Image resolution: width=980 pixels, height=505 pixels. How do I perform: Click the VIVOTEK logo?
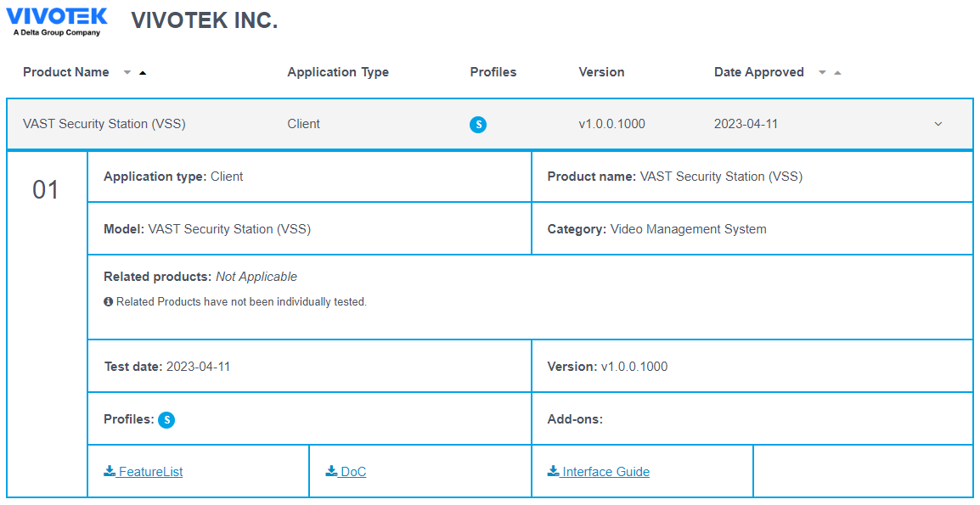tap(57, 21)
